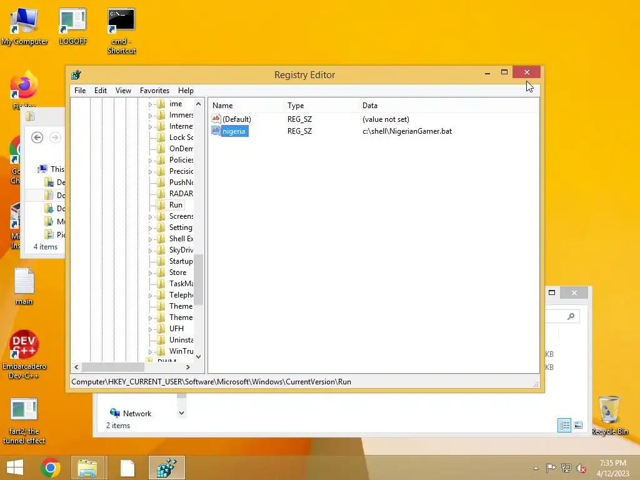Viewport: 640px width, 480px height.
Task: Click the registry path in the status bar
Action: (x=211, y=382)
